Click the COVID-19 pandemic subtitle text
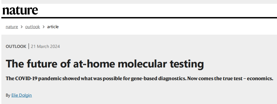This screenshot has width=277, height=104. click(139, 78)
